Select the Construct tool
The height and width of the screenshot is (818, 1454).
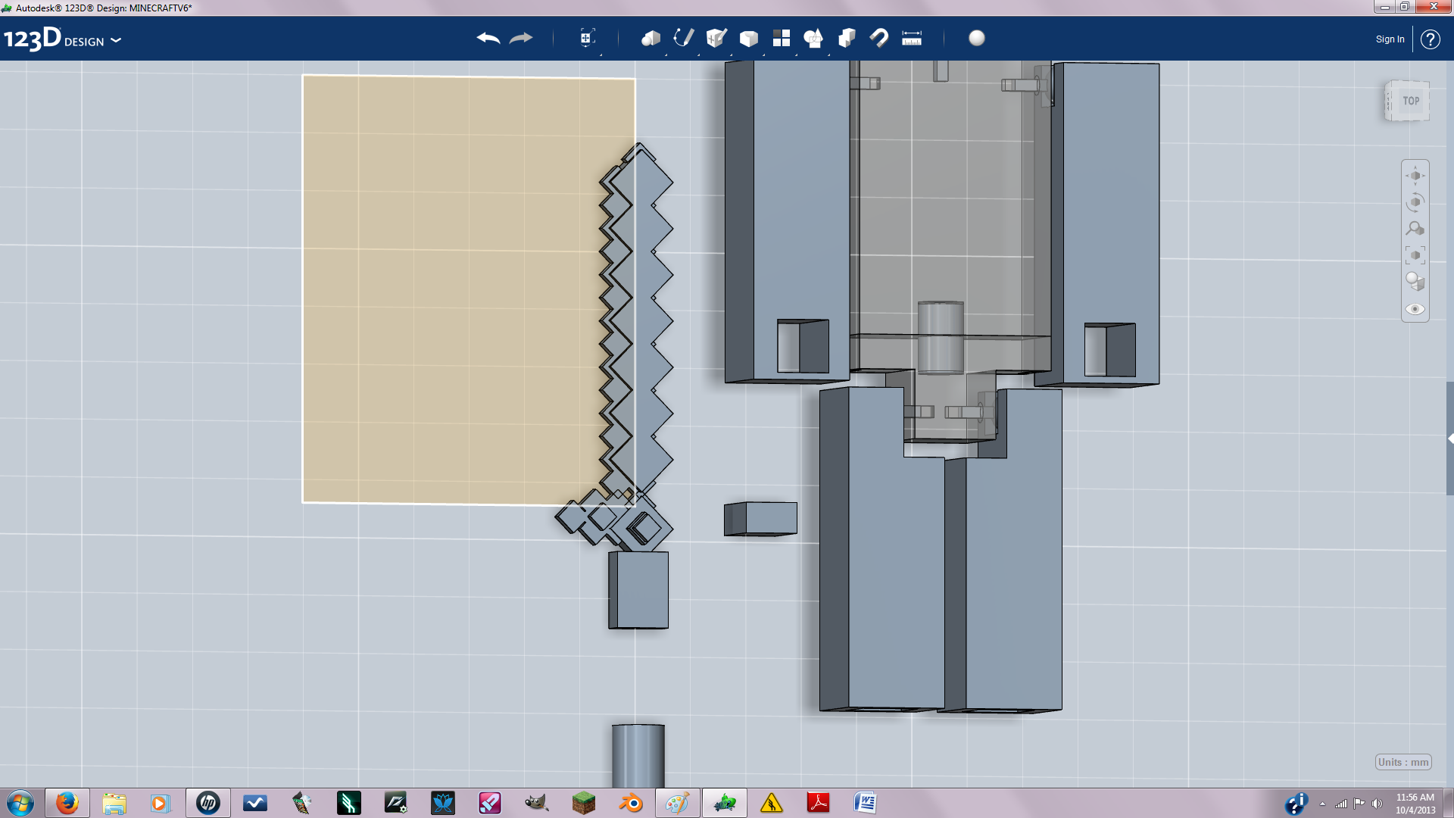pyautogui.click(x=716, y=38)
